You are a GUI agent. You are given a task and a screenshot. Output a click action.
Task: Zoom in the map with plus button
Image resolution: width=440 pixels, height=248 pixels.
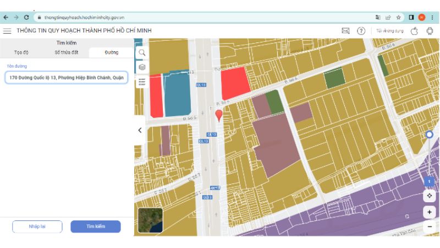(430, 212)
